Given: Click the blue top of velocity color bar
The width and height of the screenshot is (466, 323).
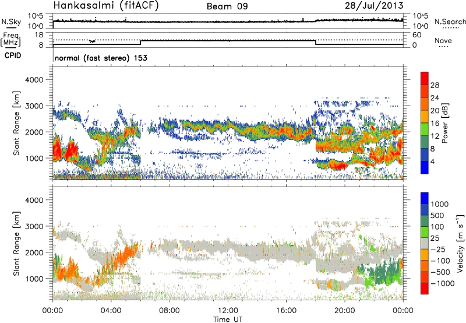Looking at the screenshot, I should pyautogui.click(x=425, y=198).
